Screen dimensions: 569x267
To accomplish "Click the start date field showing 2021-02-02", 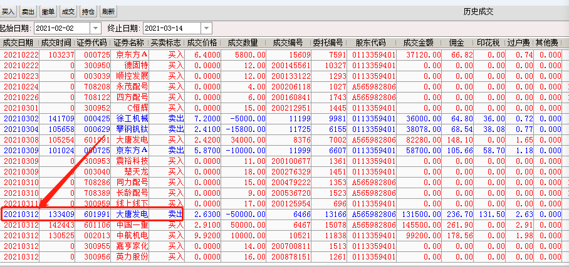I will pyautogui.click(x=61, y=28).
